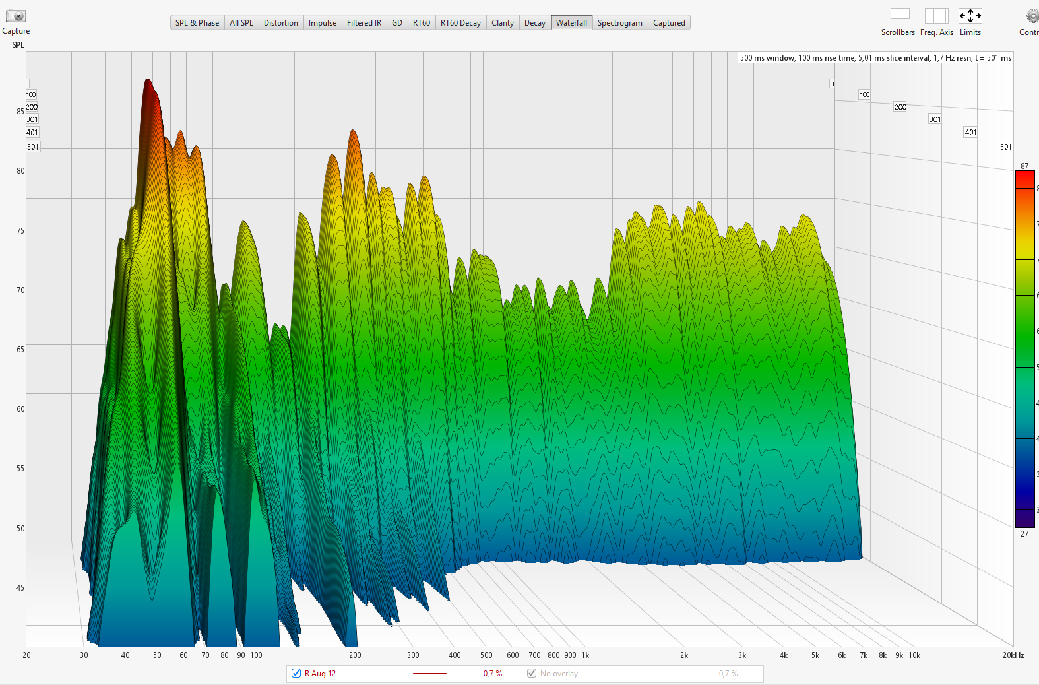Toggle the Freq. Axis icon
The width and height of the screenshot is (1039, 685).
pos(936,15)
